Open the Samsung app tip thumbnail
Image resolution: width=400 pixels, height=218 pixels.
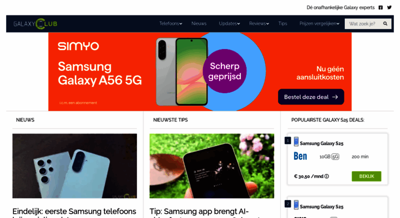point(212,166)
